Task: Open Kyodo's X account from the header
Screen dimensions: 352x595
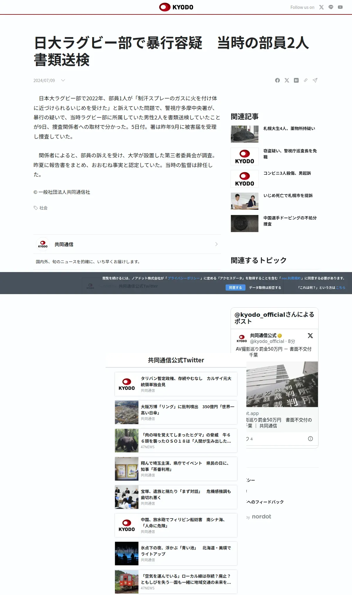Action: [x=321, y=7]
